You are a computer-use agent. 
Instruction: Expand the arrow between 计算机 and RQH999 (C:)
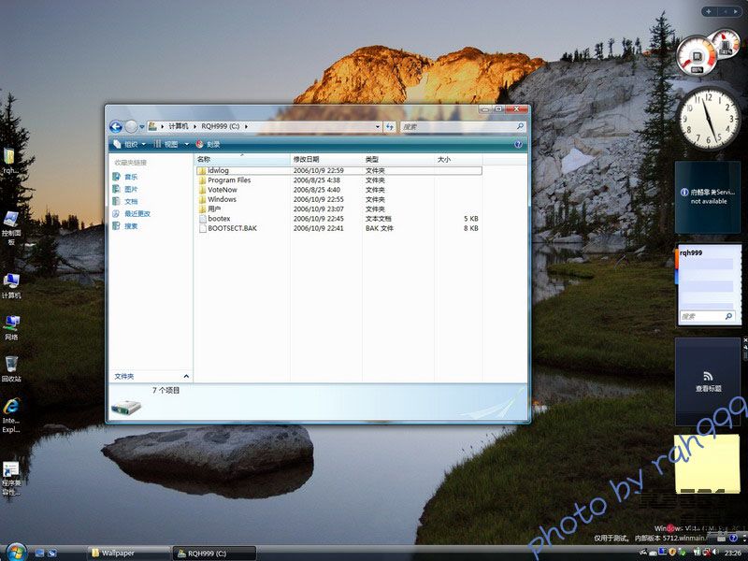pos(194,126)
